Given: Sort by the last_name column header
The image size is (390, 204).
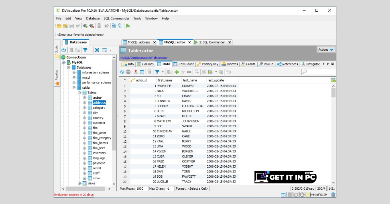Looking at the screenshot, I should (x=194, y=80).
